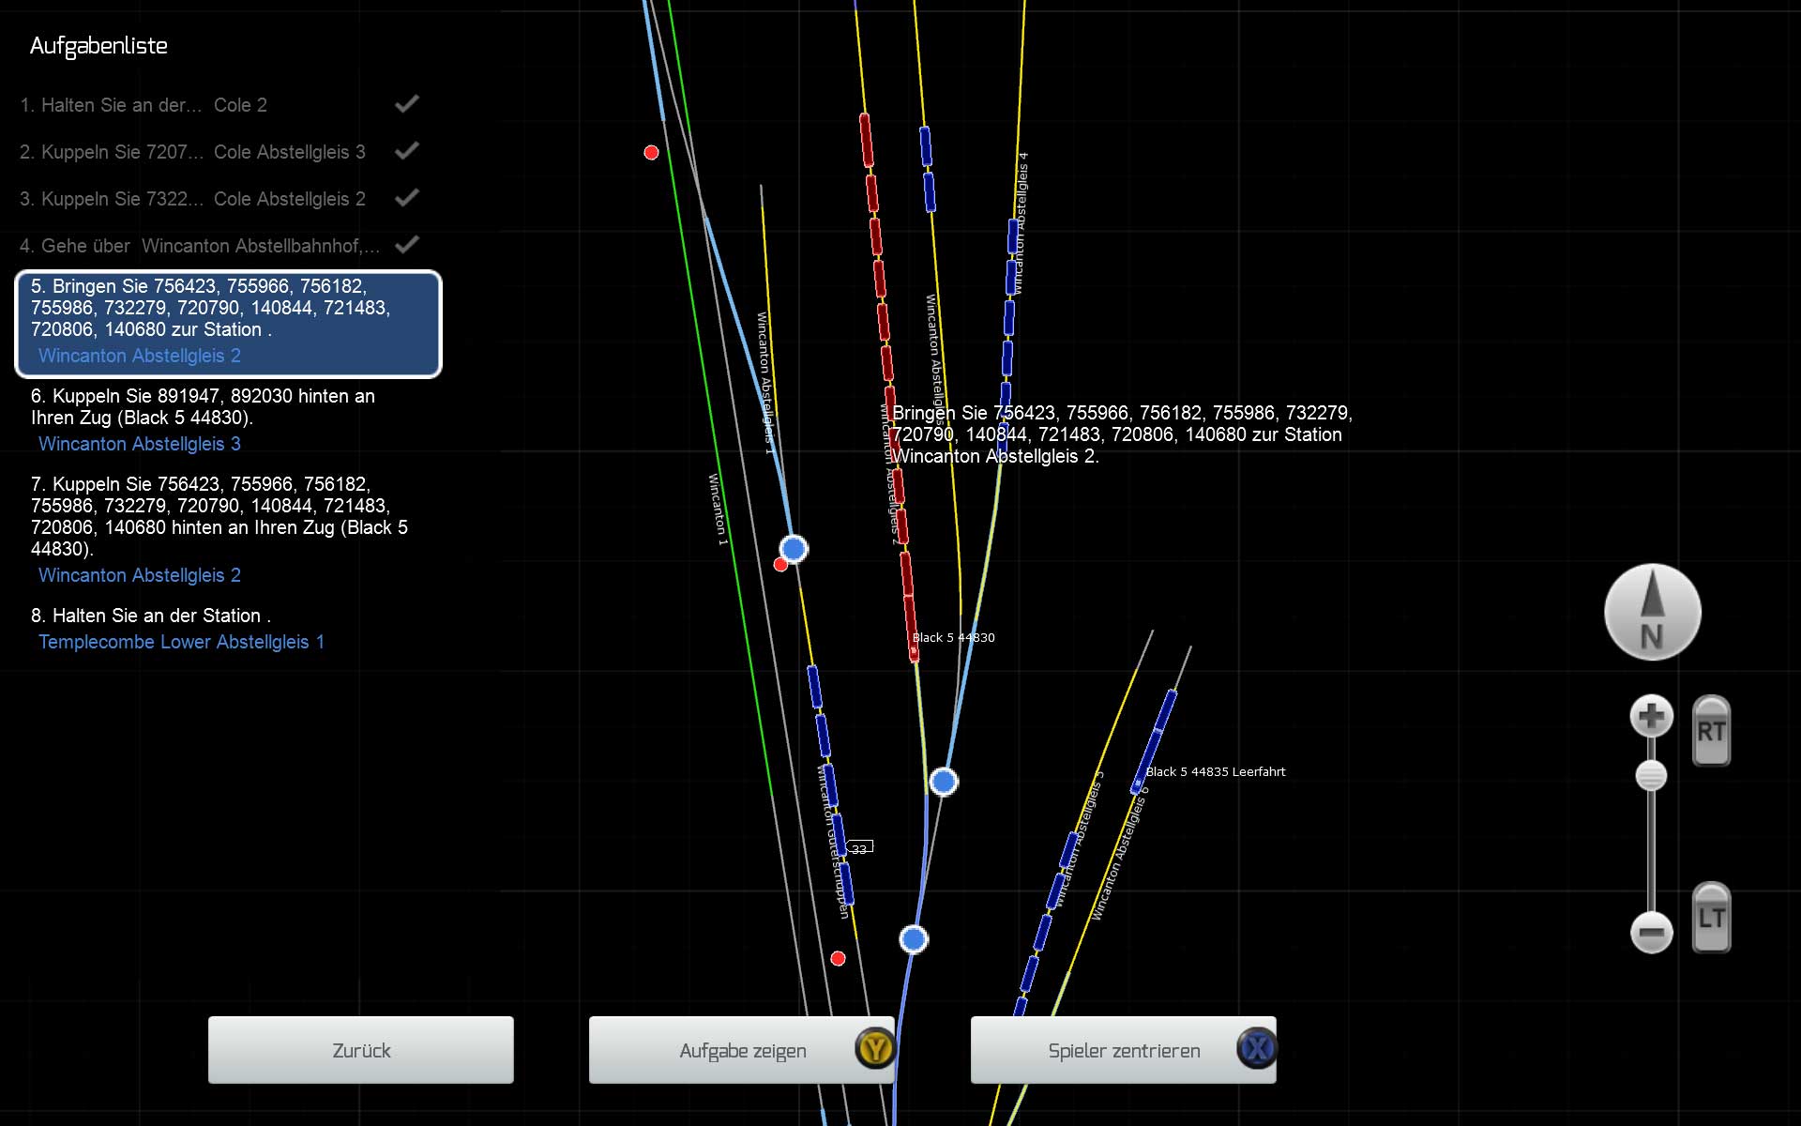This screenshot has width=1801, height=1126.
Task: Click the Zurück button
Action: pos(361,1050)
